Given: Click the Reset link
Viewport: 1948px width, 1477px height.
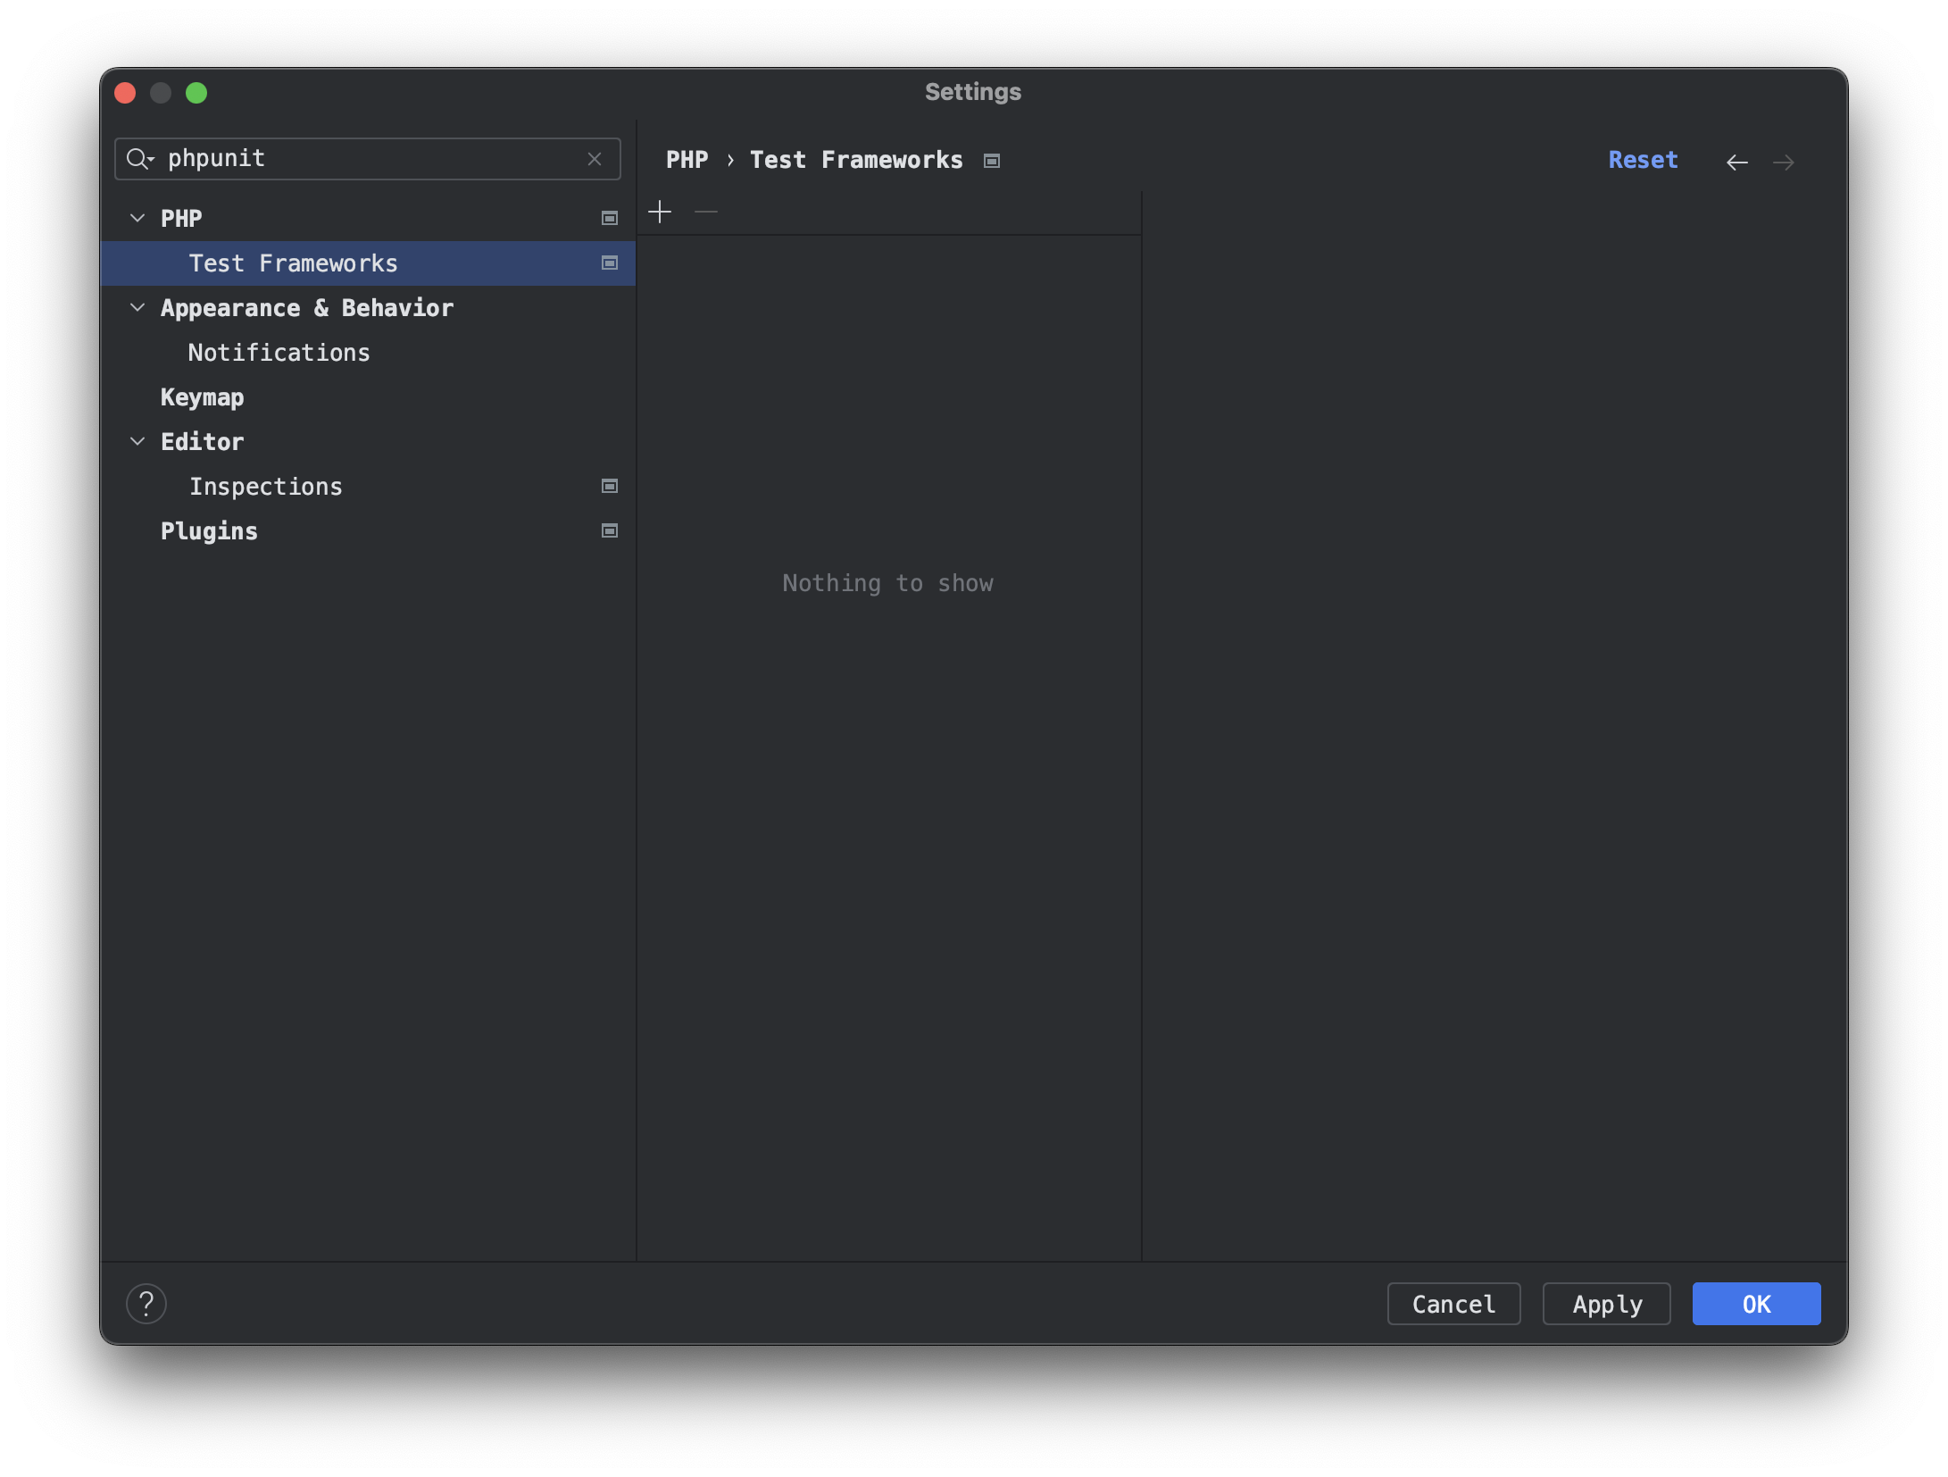Looking at the screenshot, I should 1643,160.
